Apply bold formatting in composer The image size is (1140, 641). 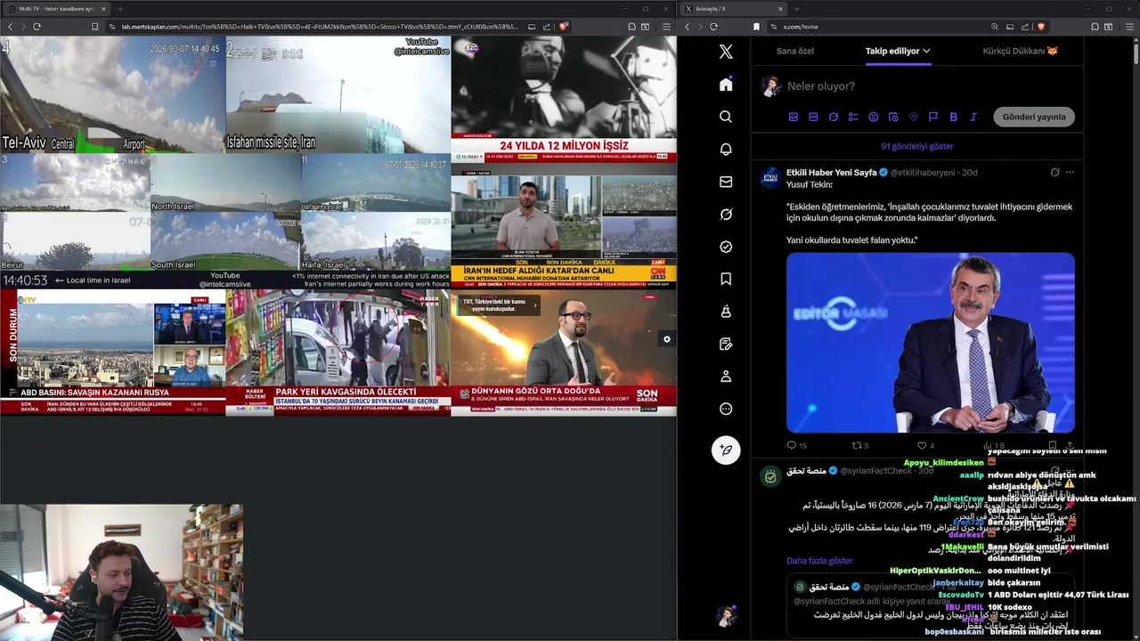tap(953, 117)
